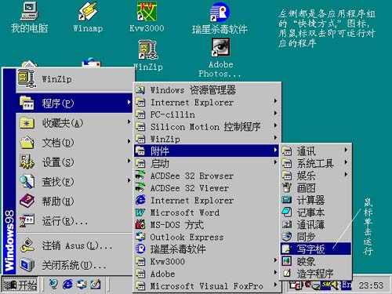392x294 pixels.
Task: Launch 同步 from the accessories menu
Action: (x=316, y=237)
